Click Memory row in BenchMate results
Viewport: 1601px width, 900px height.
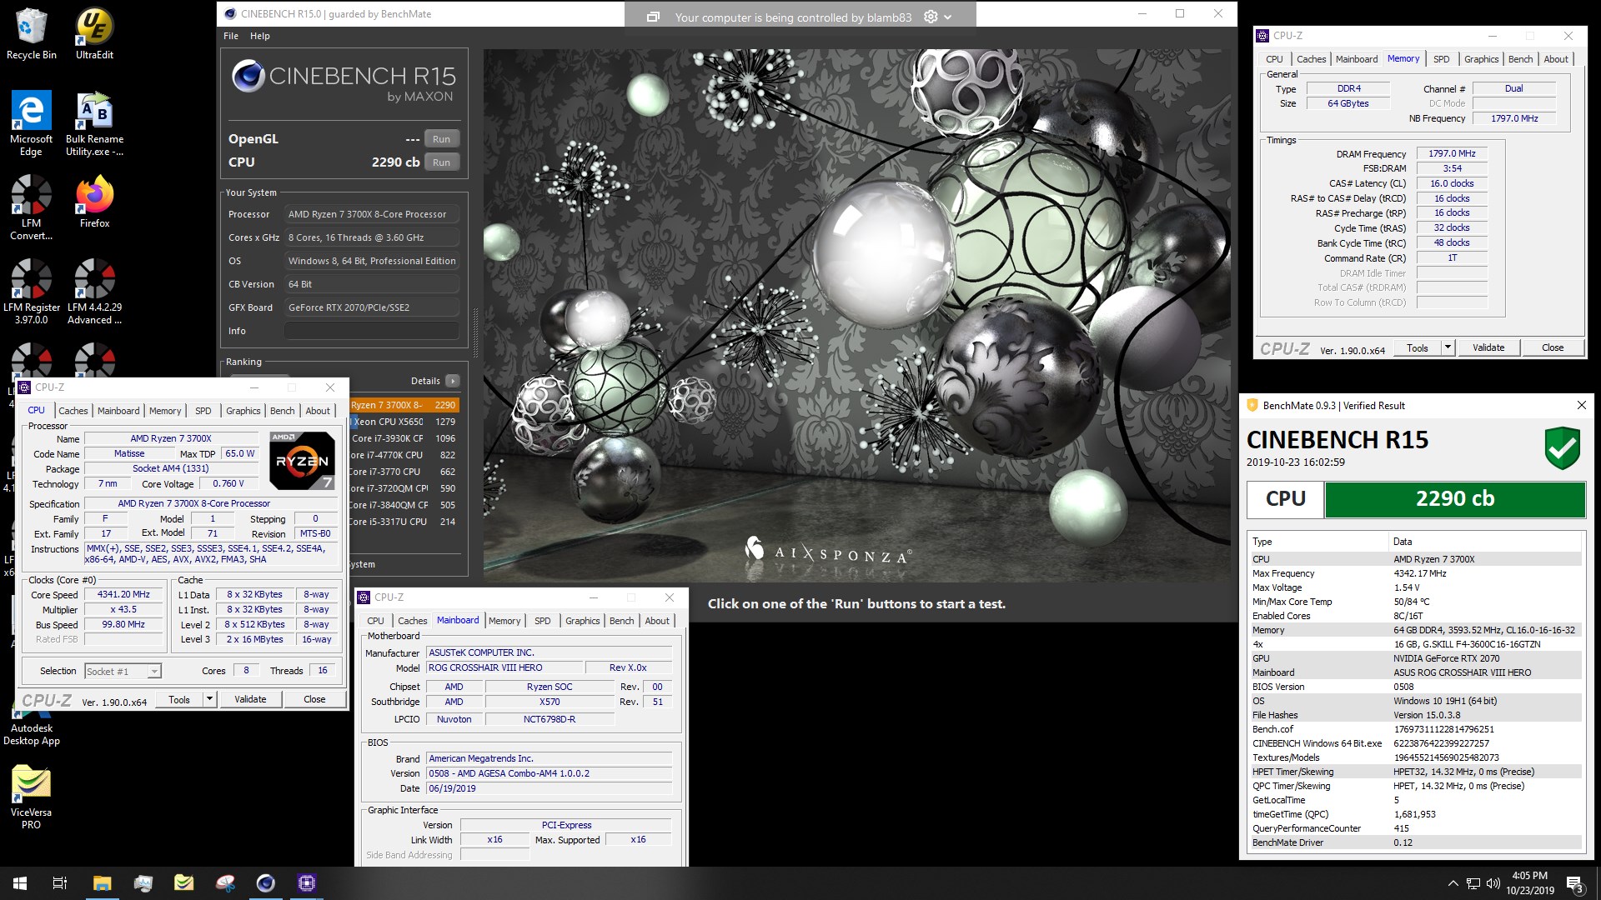coord(1414,630)
